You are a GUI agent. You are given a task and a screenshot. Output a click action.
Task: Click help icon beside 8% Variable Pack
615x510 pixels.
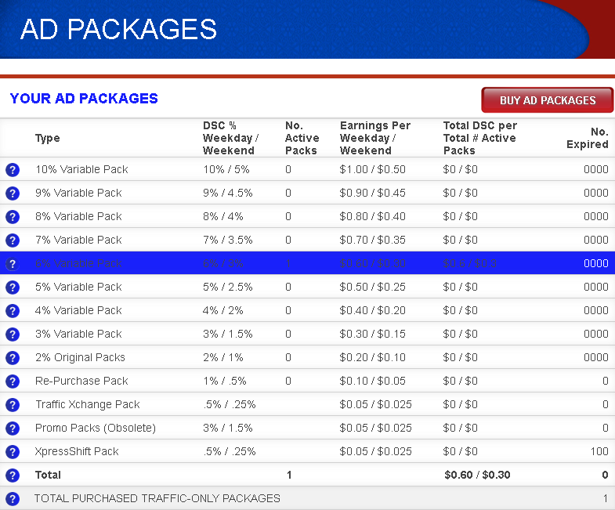click(13, 217)
